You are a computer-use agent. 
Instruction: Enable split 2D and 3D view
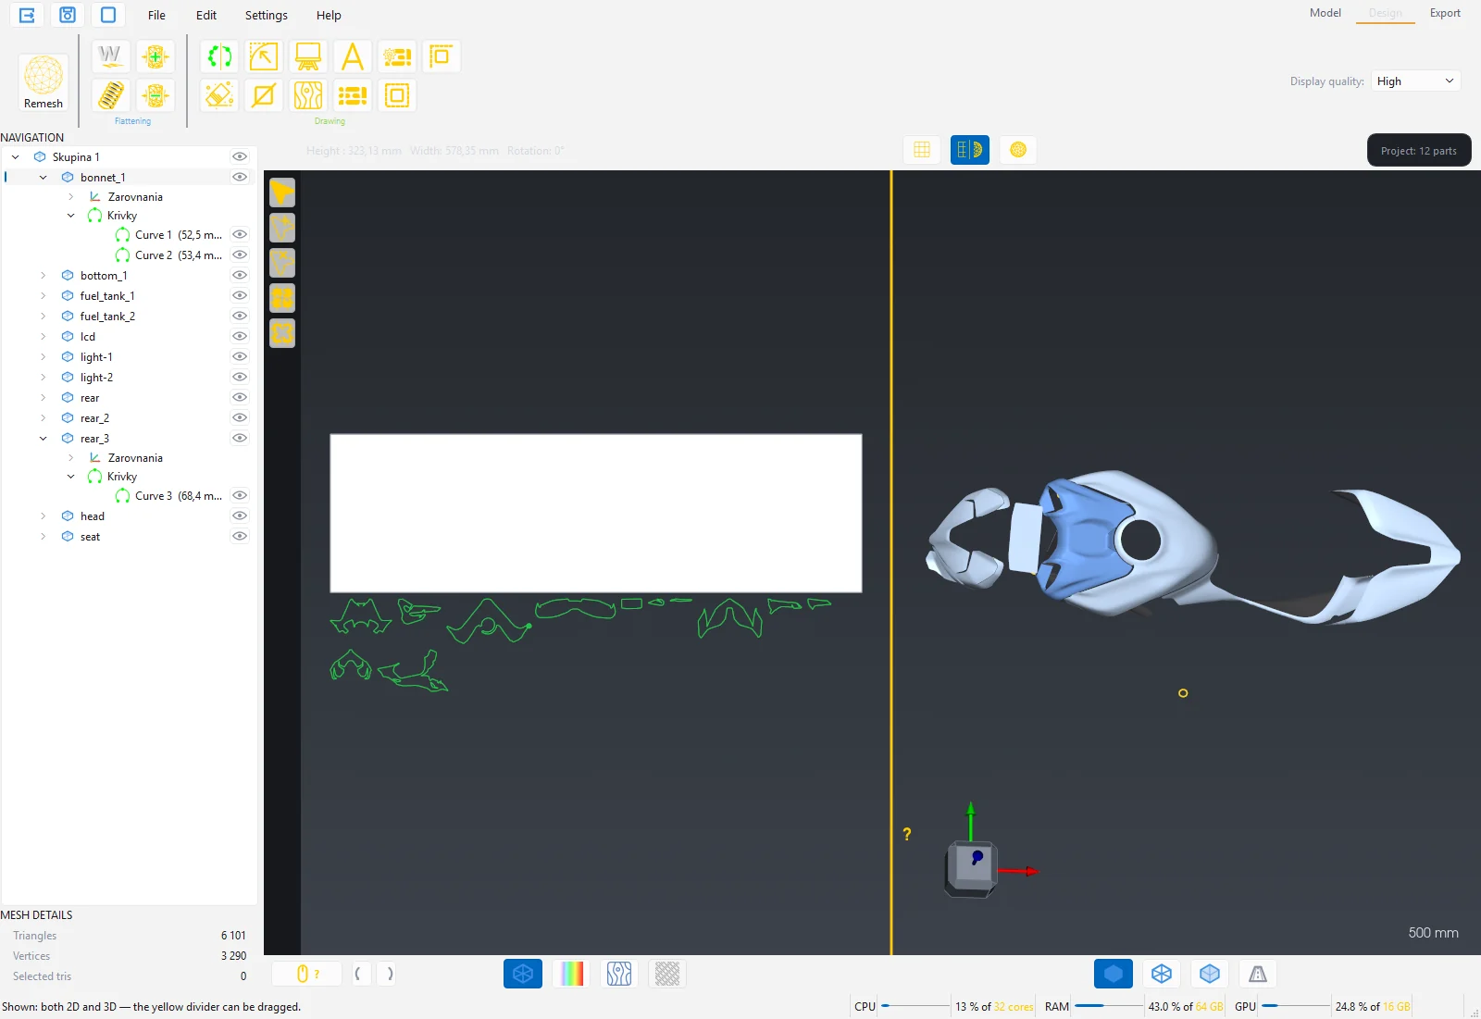pos(970,150)
